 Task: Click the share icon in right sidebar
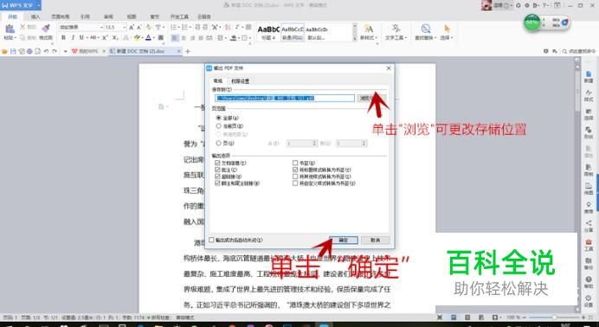589,224
